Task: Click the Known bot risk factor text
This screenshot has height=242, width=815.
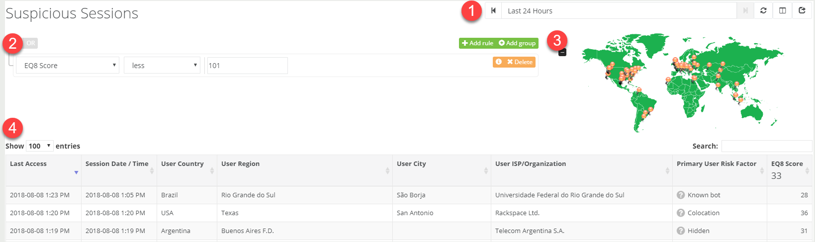Action: tap(704, 195)
